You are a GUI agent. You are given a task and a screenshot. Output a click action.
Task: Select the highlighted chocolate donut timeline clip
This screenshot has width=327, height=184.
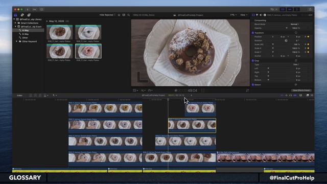(x=192, y=126)
